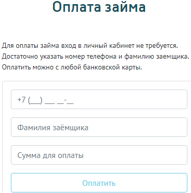The width and height of the screenshot is (191, 193).
Task: Click the +7 phone number input field
Action: [x=99, y=99]
